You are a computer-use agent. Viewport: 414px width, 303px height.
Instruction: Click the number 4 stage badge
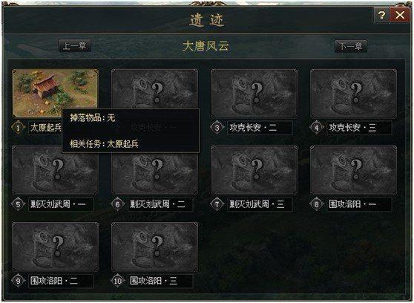[x=316, y=128]
